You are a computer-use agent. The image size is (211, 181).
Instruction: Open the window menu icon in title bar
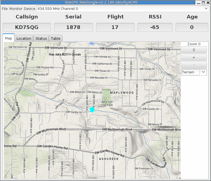[2, 2]
